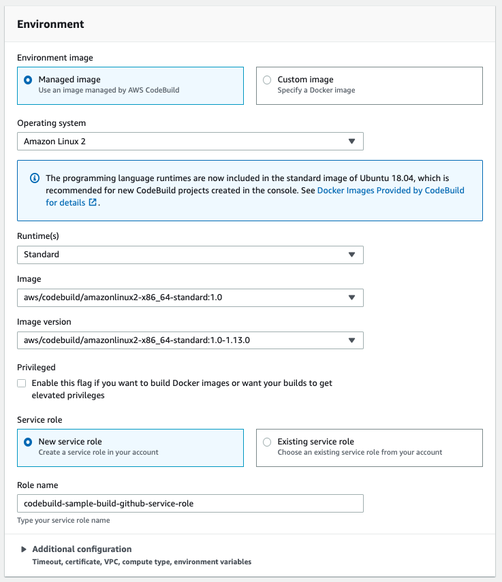Expand the Additional configuration section title
The image size is (502, 582).
82,549
